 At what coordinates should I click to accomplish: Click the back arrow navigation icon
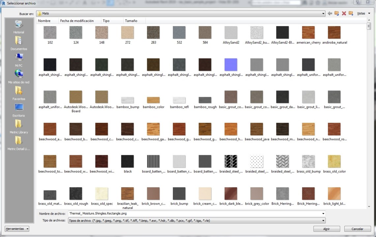coord(329,14)
